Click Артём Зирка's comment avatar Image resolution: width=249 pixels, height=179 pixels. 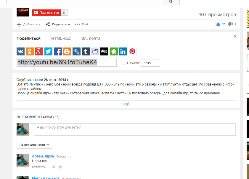pyautogui.click(x=23, y=160)
